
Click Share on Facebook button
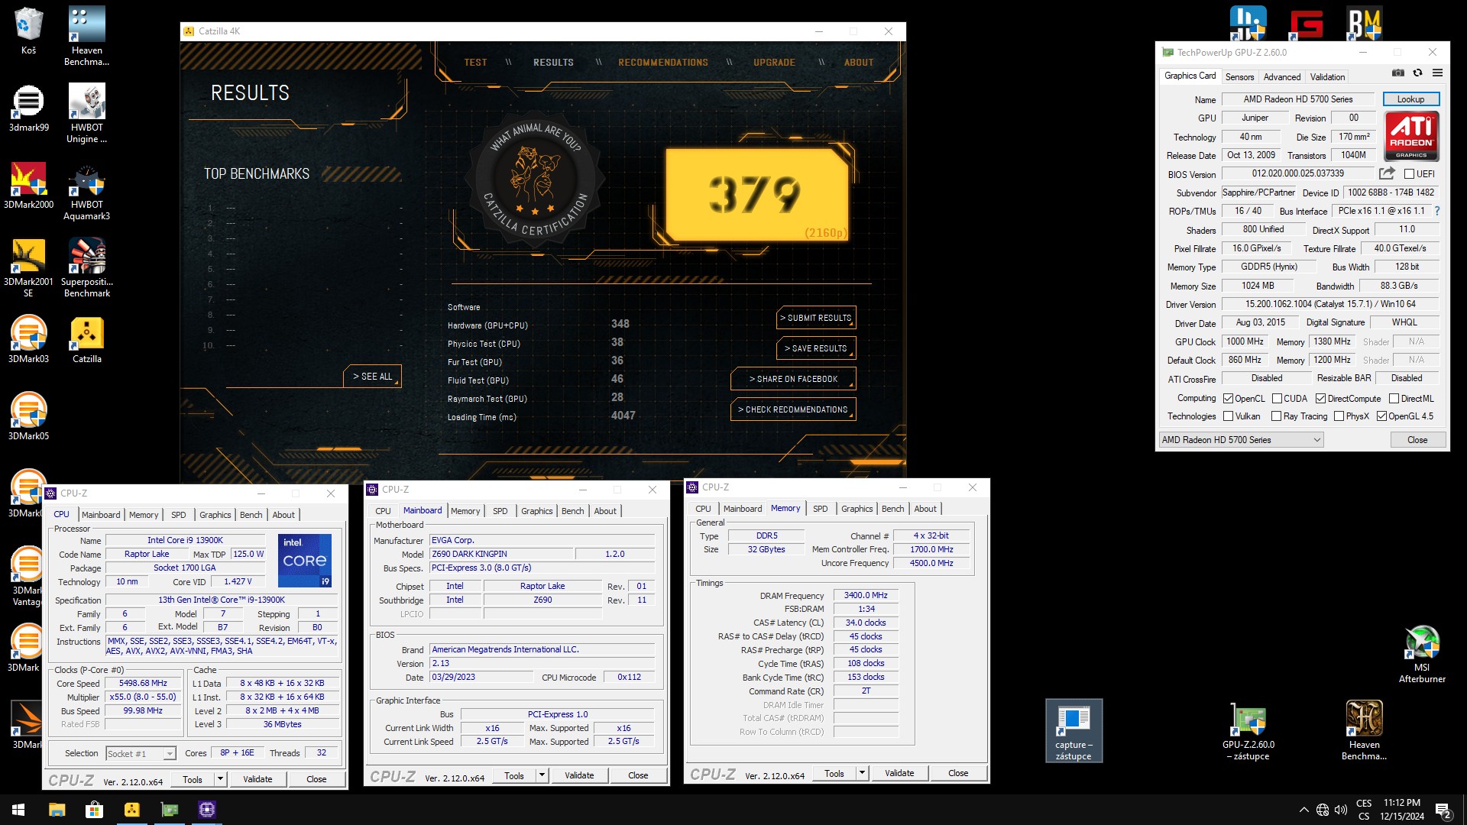pyautogui.click(x=793, y=379)
